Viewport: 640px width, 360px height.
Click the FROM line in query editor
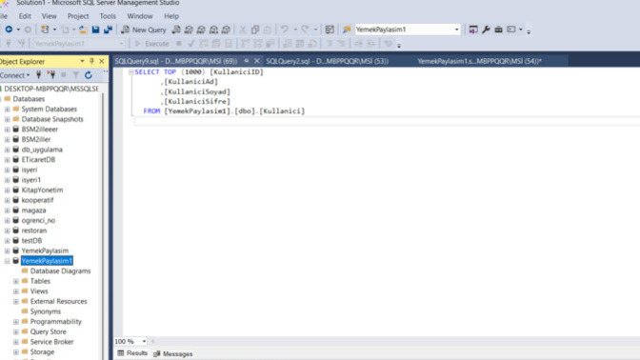pos(224,111)
